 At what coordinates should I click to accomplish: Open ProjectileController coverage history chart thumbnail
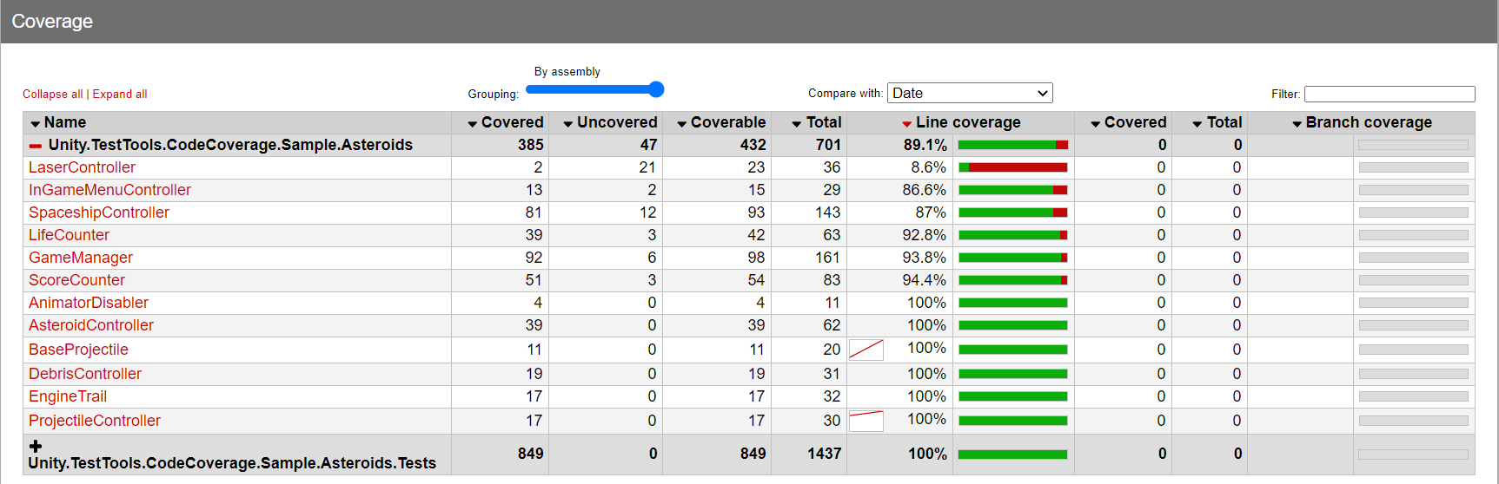(x=866, y=421)
